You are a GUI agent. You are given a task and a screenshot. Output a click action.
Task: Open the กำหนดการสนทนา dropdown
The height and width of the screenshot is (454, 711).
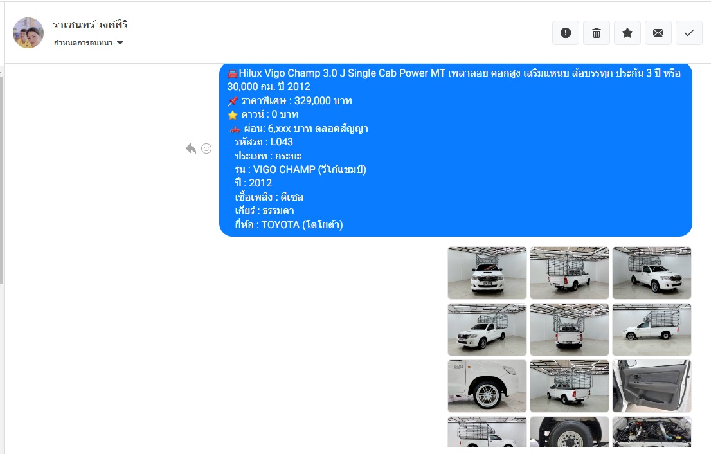tap(89, 42)
